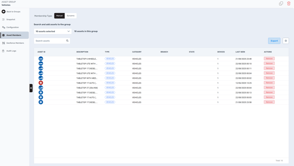
Task: Click the VEHICLES type tag for TABLETOP 6 WHEELE...
Action: (x=110, y=59)
